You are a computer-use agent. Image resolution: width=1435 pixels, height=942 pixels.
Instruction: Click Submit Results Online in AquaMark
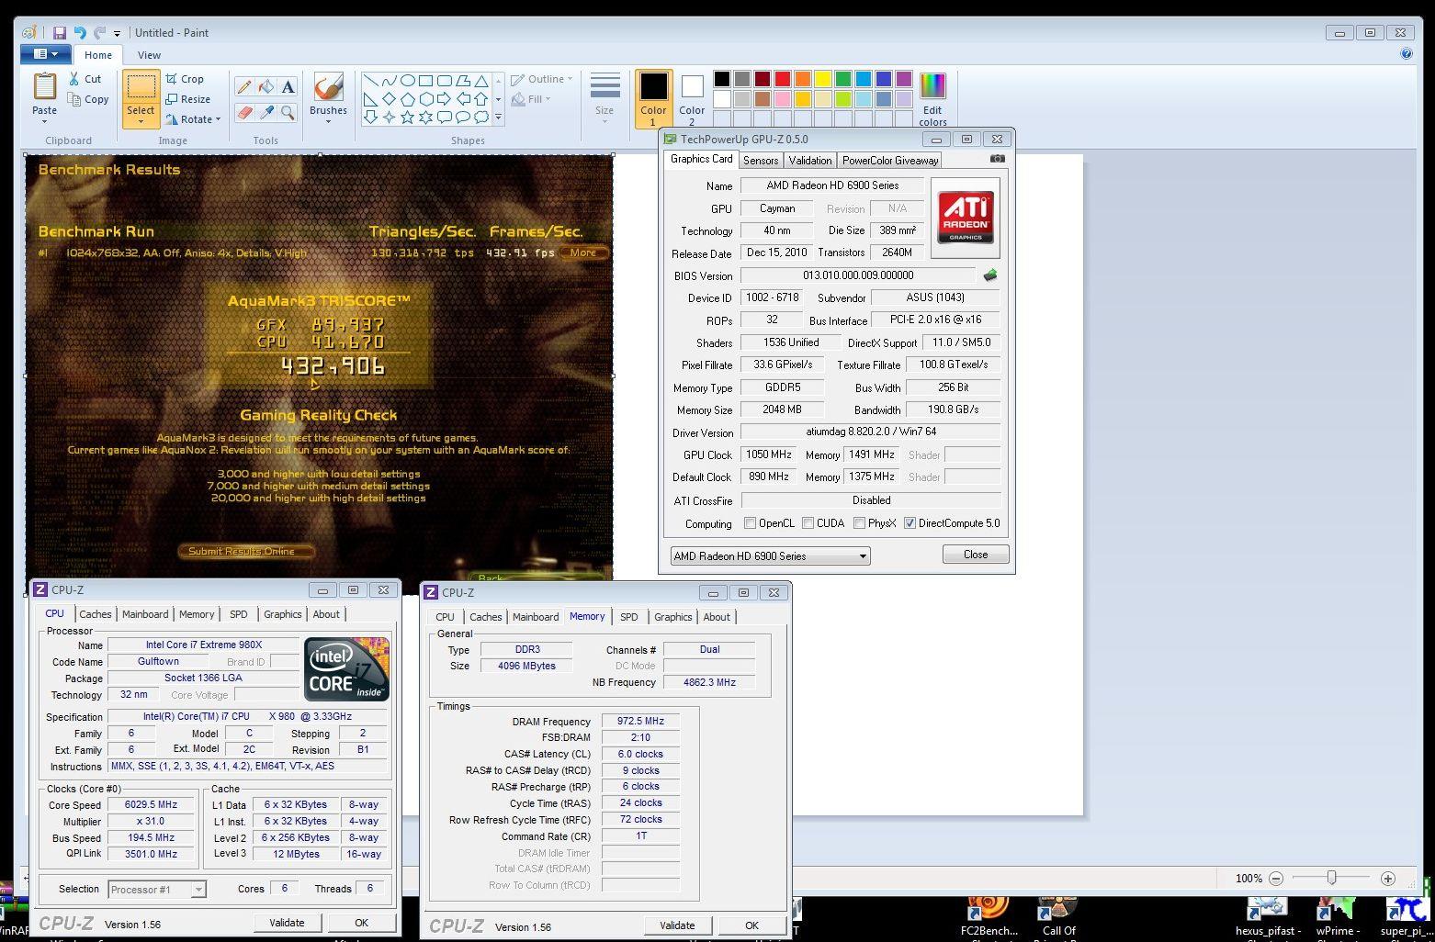(246, 551)
